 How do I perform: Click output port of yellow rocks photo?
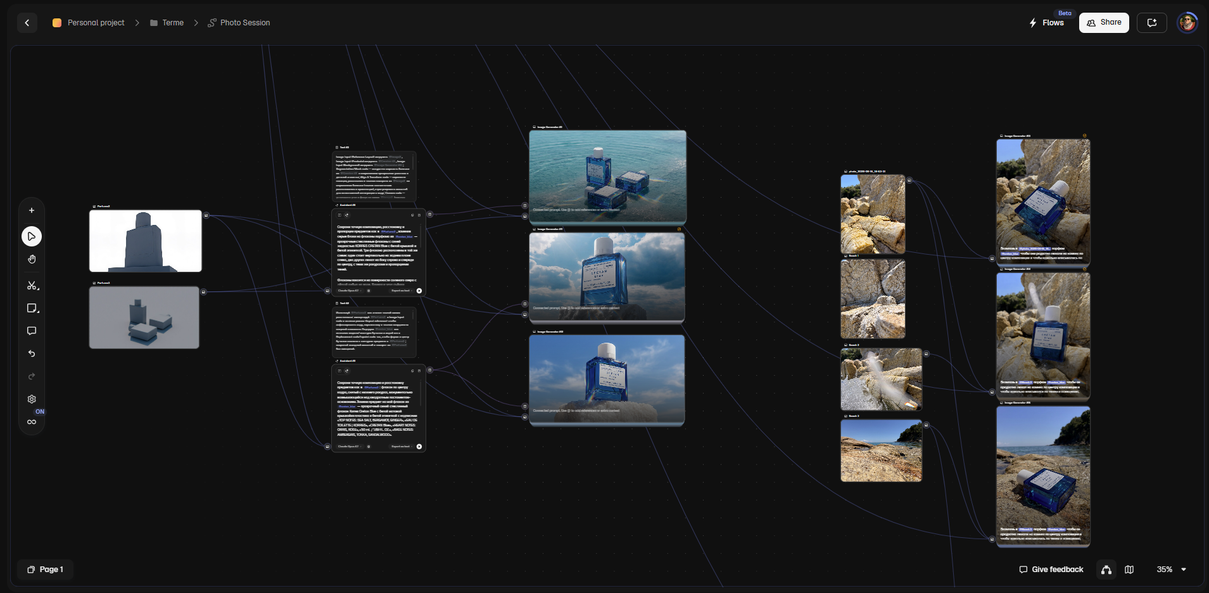coord(909,181)
